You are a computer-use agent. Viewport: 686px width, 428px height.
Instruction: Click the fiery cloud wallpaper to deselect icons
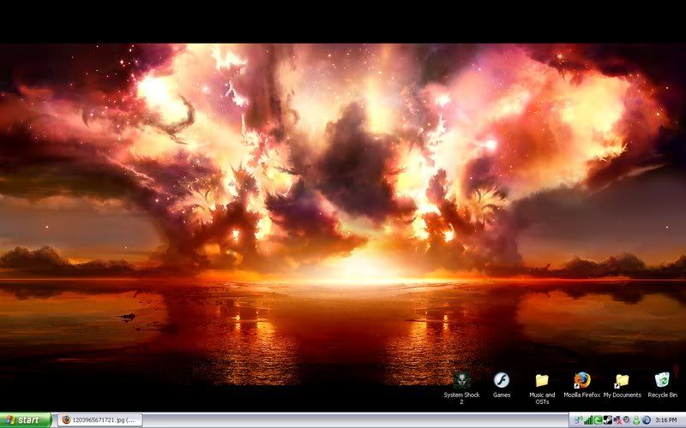[343, 171]
